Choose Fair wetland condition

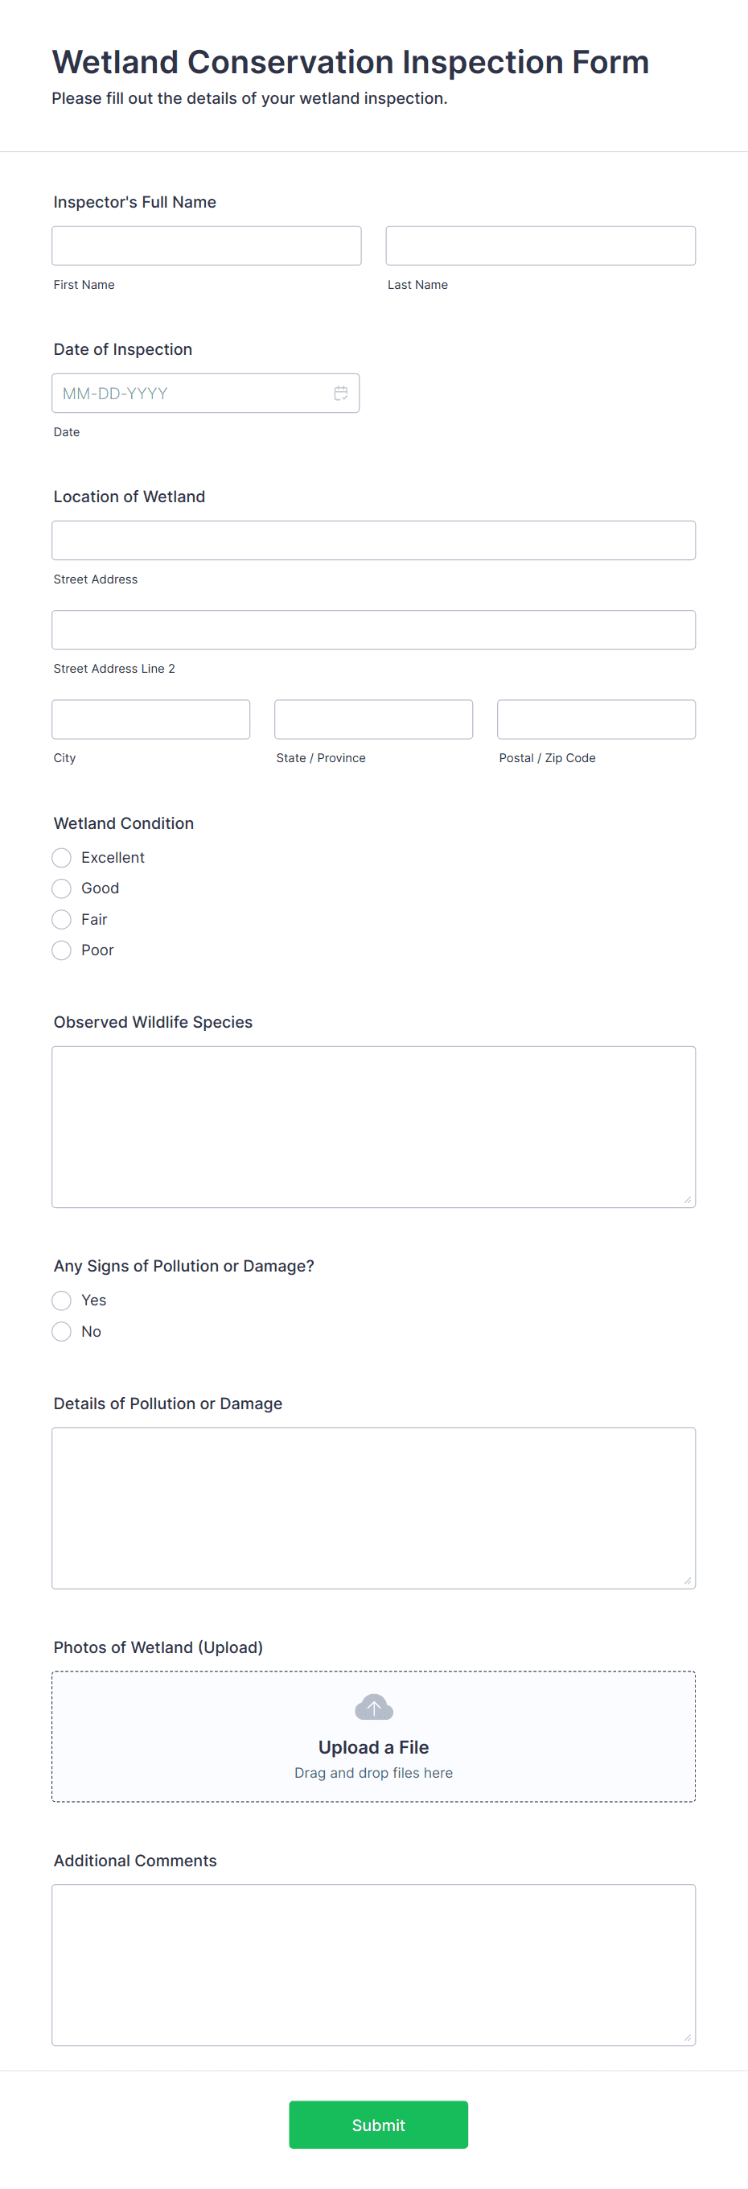(x=61, y=919)
